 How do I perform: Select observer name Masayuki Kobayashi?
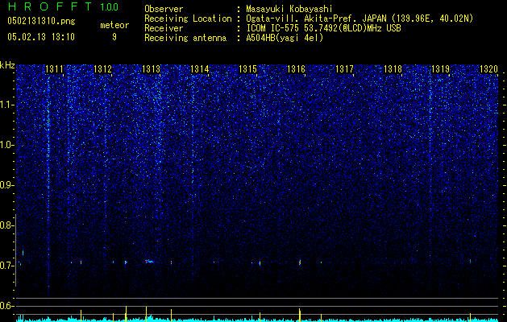pyautogui.click(x=289, y=9)
